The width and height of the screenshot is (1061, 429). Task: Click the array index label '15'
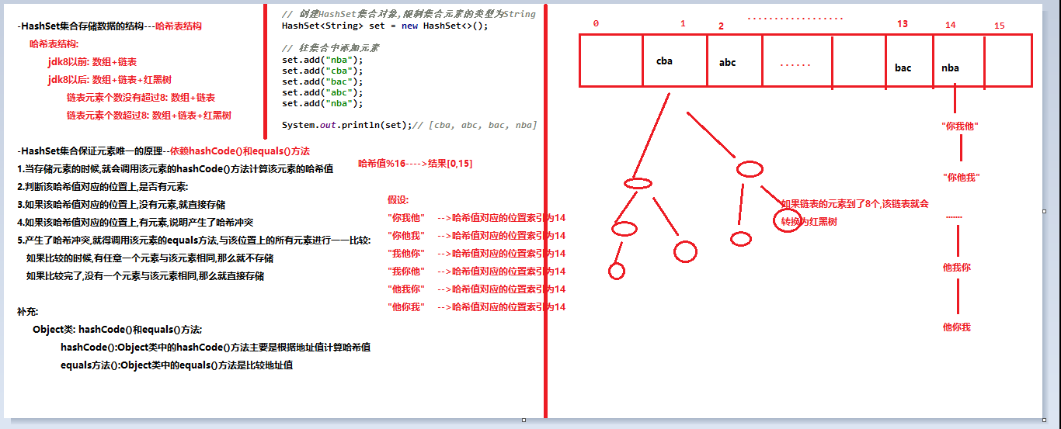click(999, 26)
